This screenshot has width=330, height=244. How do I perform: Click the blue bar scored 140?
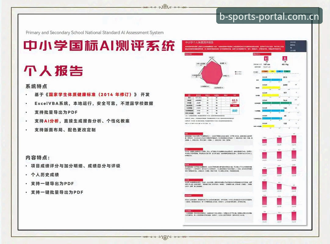coord(273,110)
